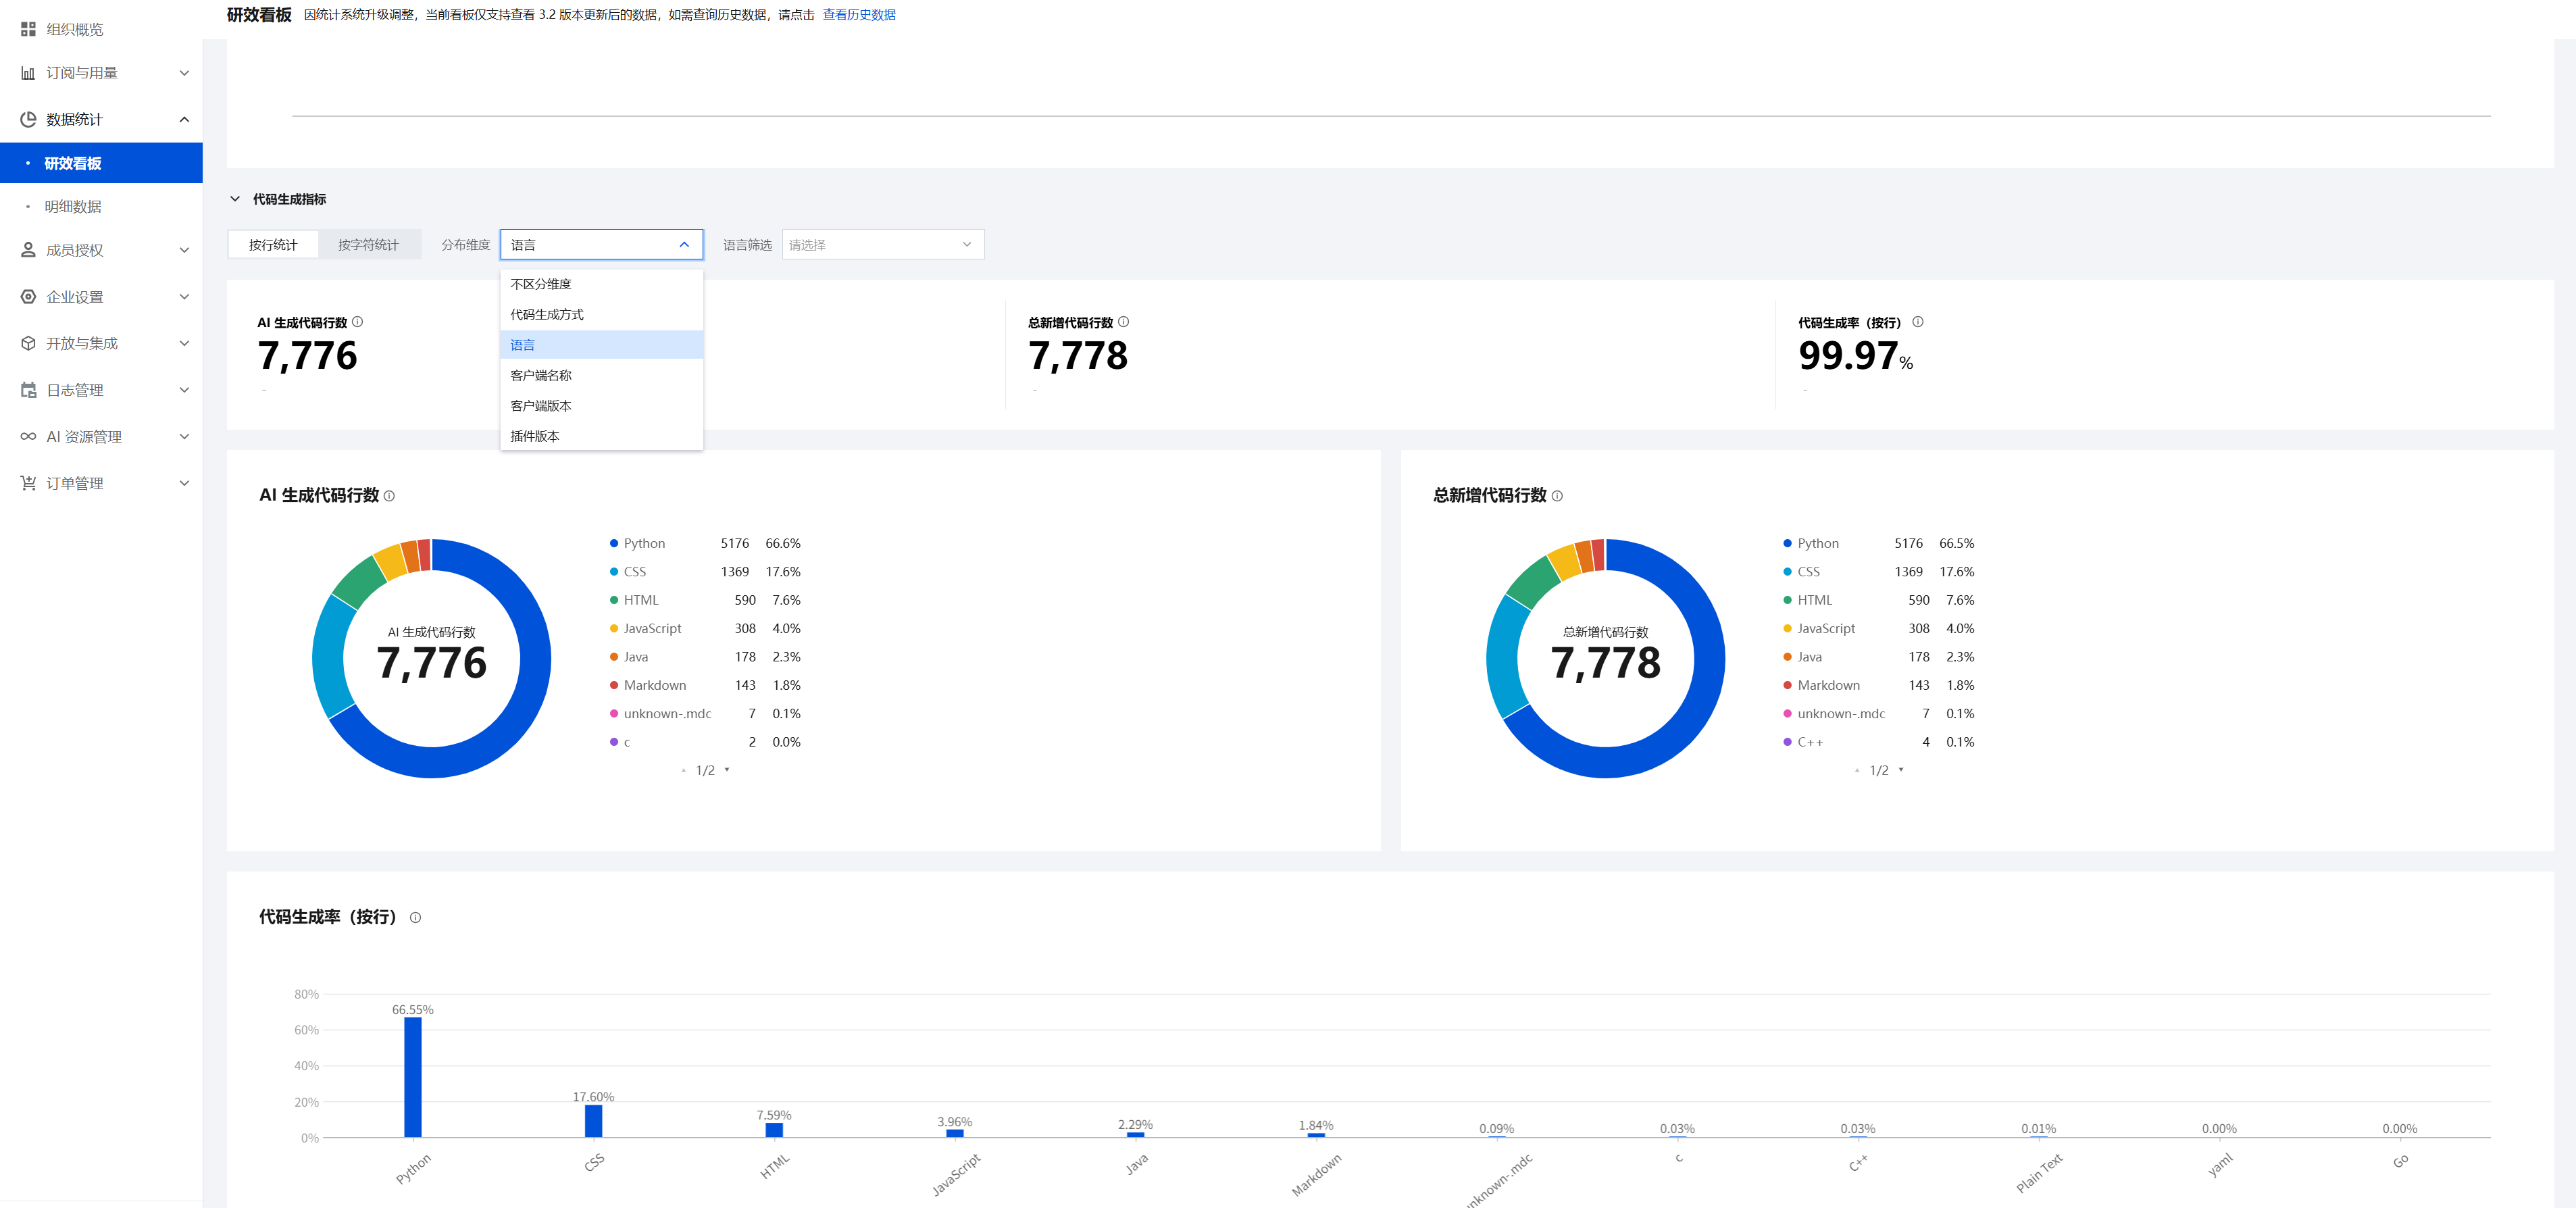
Task: Open the 语言筛选 dropdown
Action: pyautogui.click(x=882, y=245)
